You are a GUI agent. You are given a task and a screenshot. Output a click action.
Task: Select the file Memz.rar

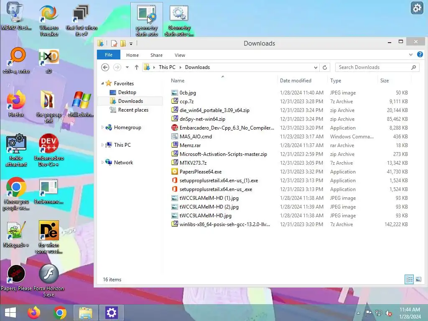click(190, 145)
